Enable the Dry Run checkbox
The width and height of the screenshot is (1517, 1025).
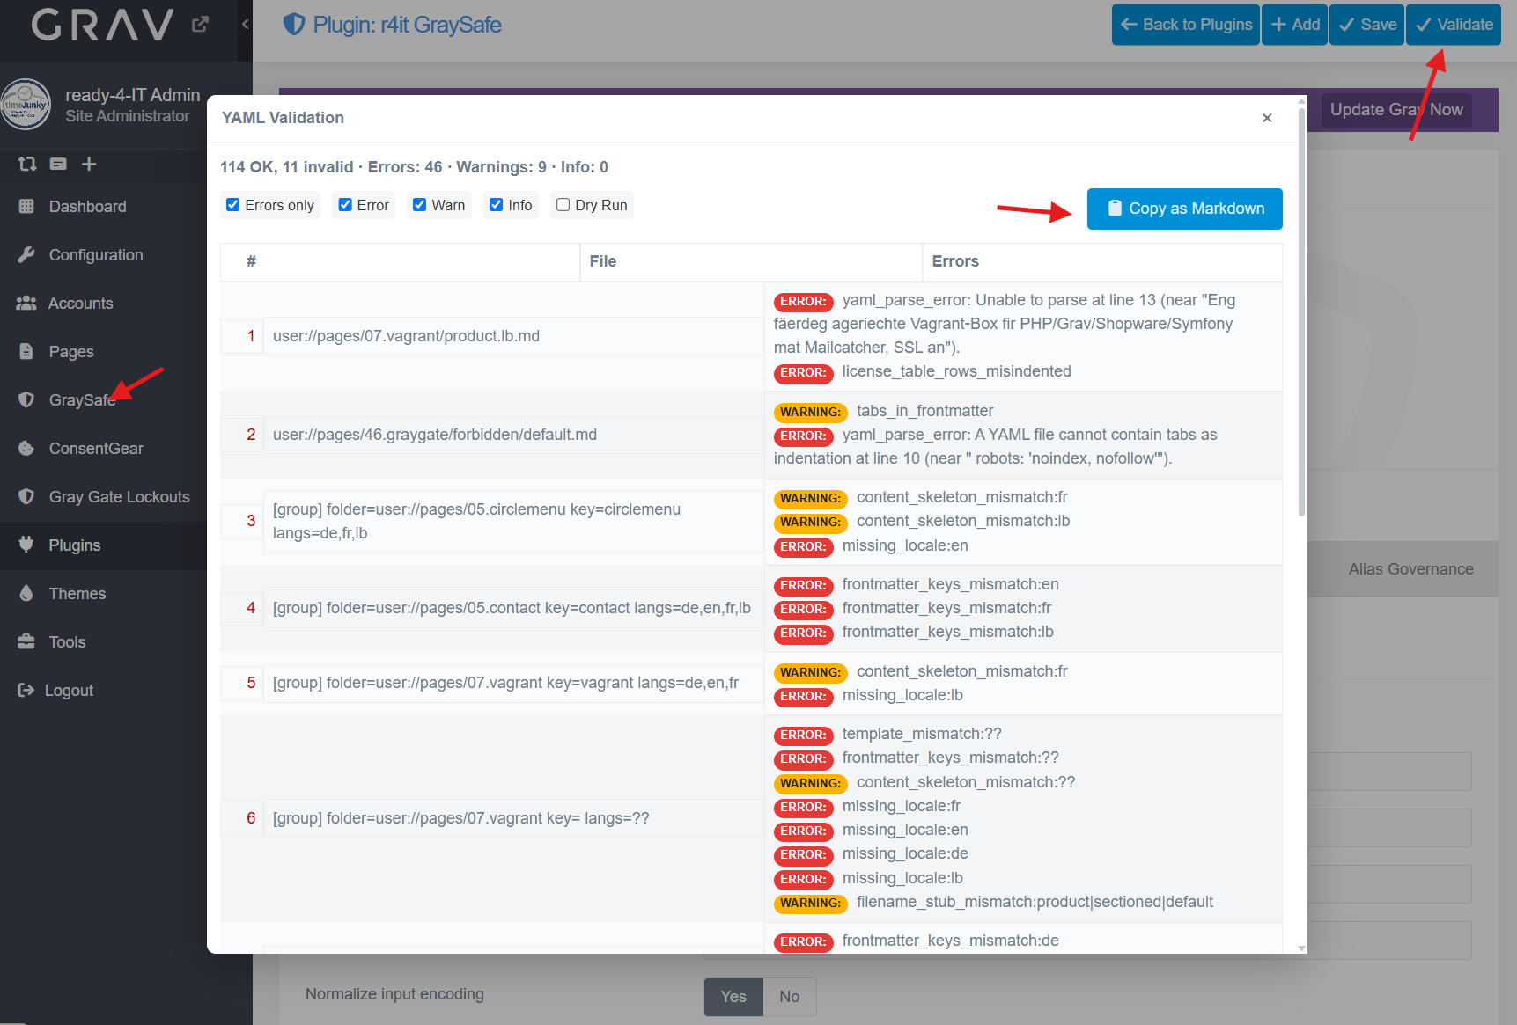tap(563, 205)
